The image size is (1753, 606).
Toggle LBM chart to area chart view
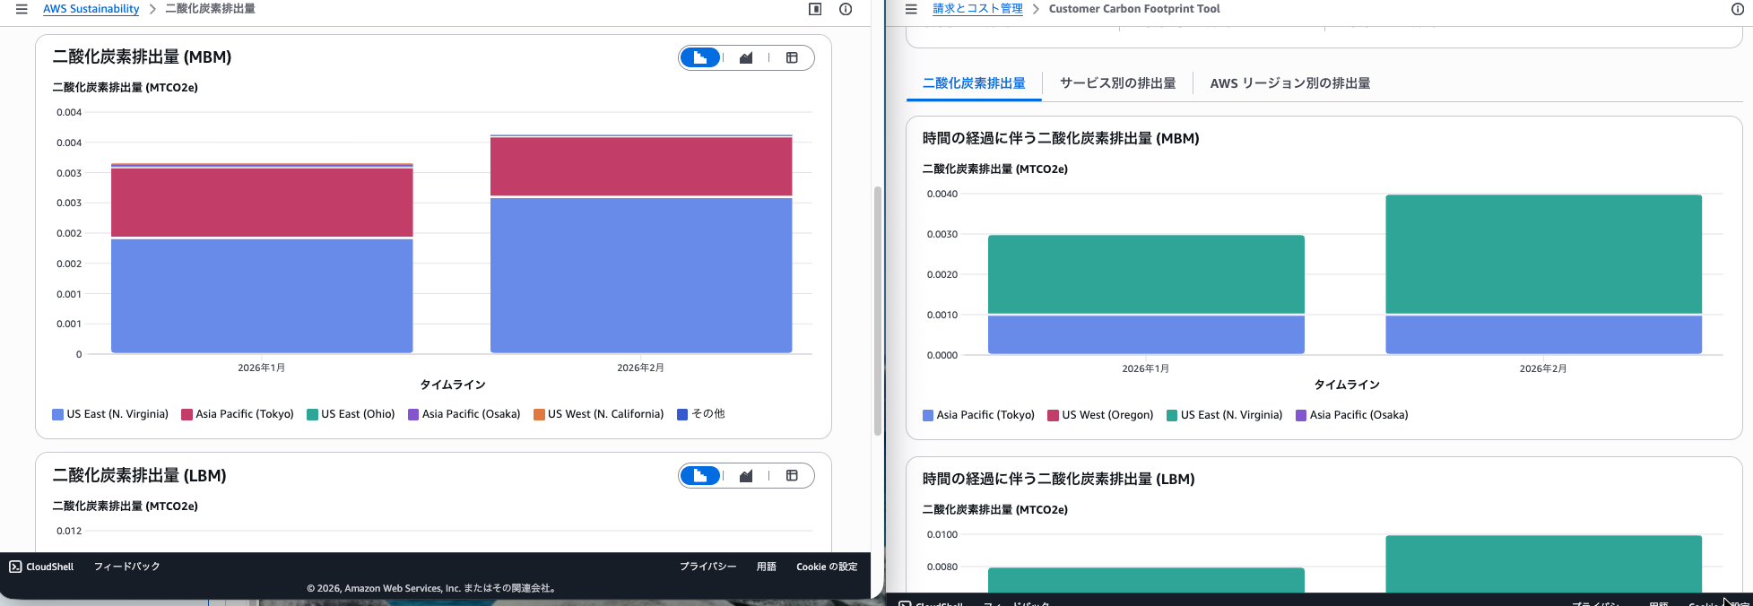[x=746, y=476]
